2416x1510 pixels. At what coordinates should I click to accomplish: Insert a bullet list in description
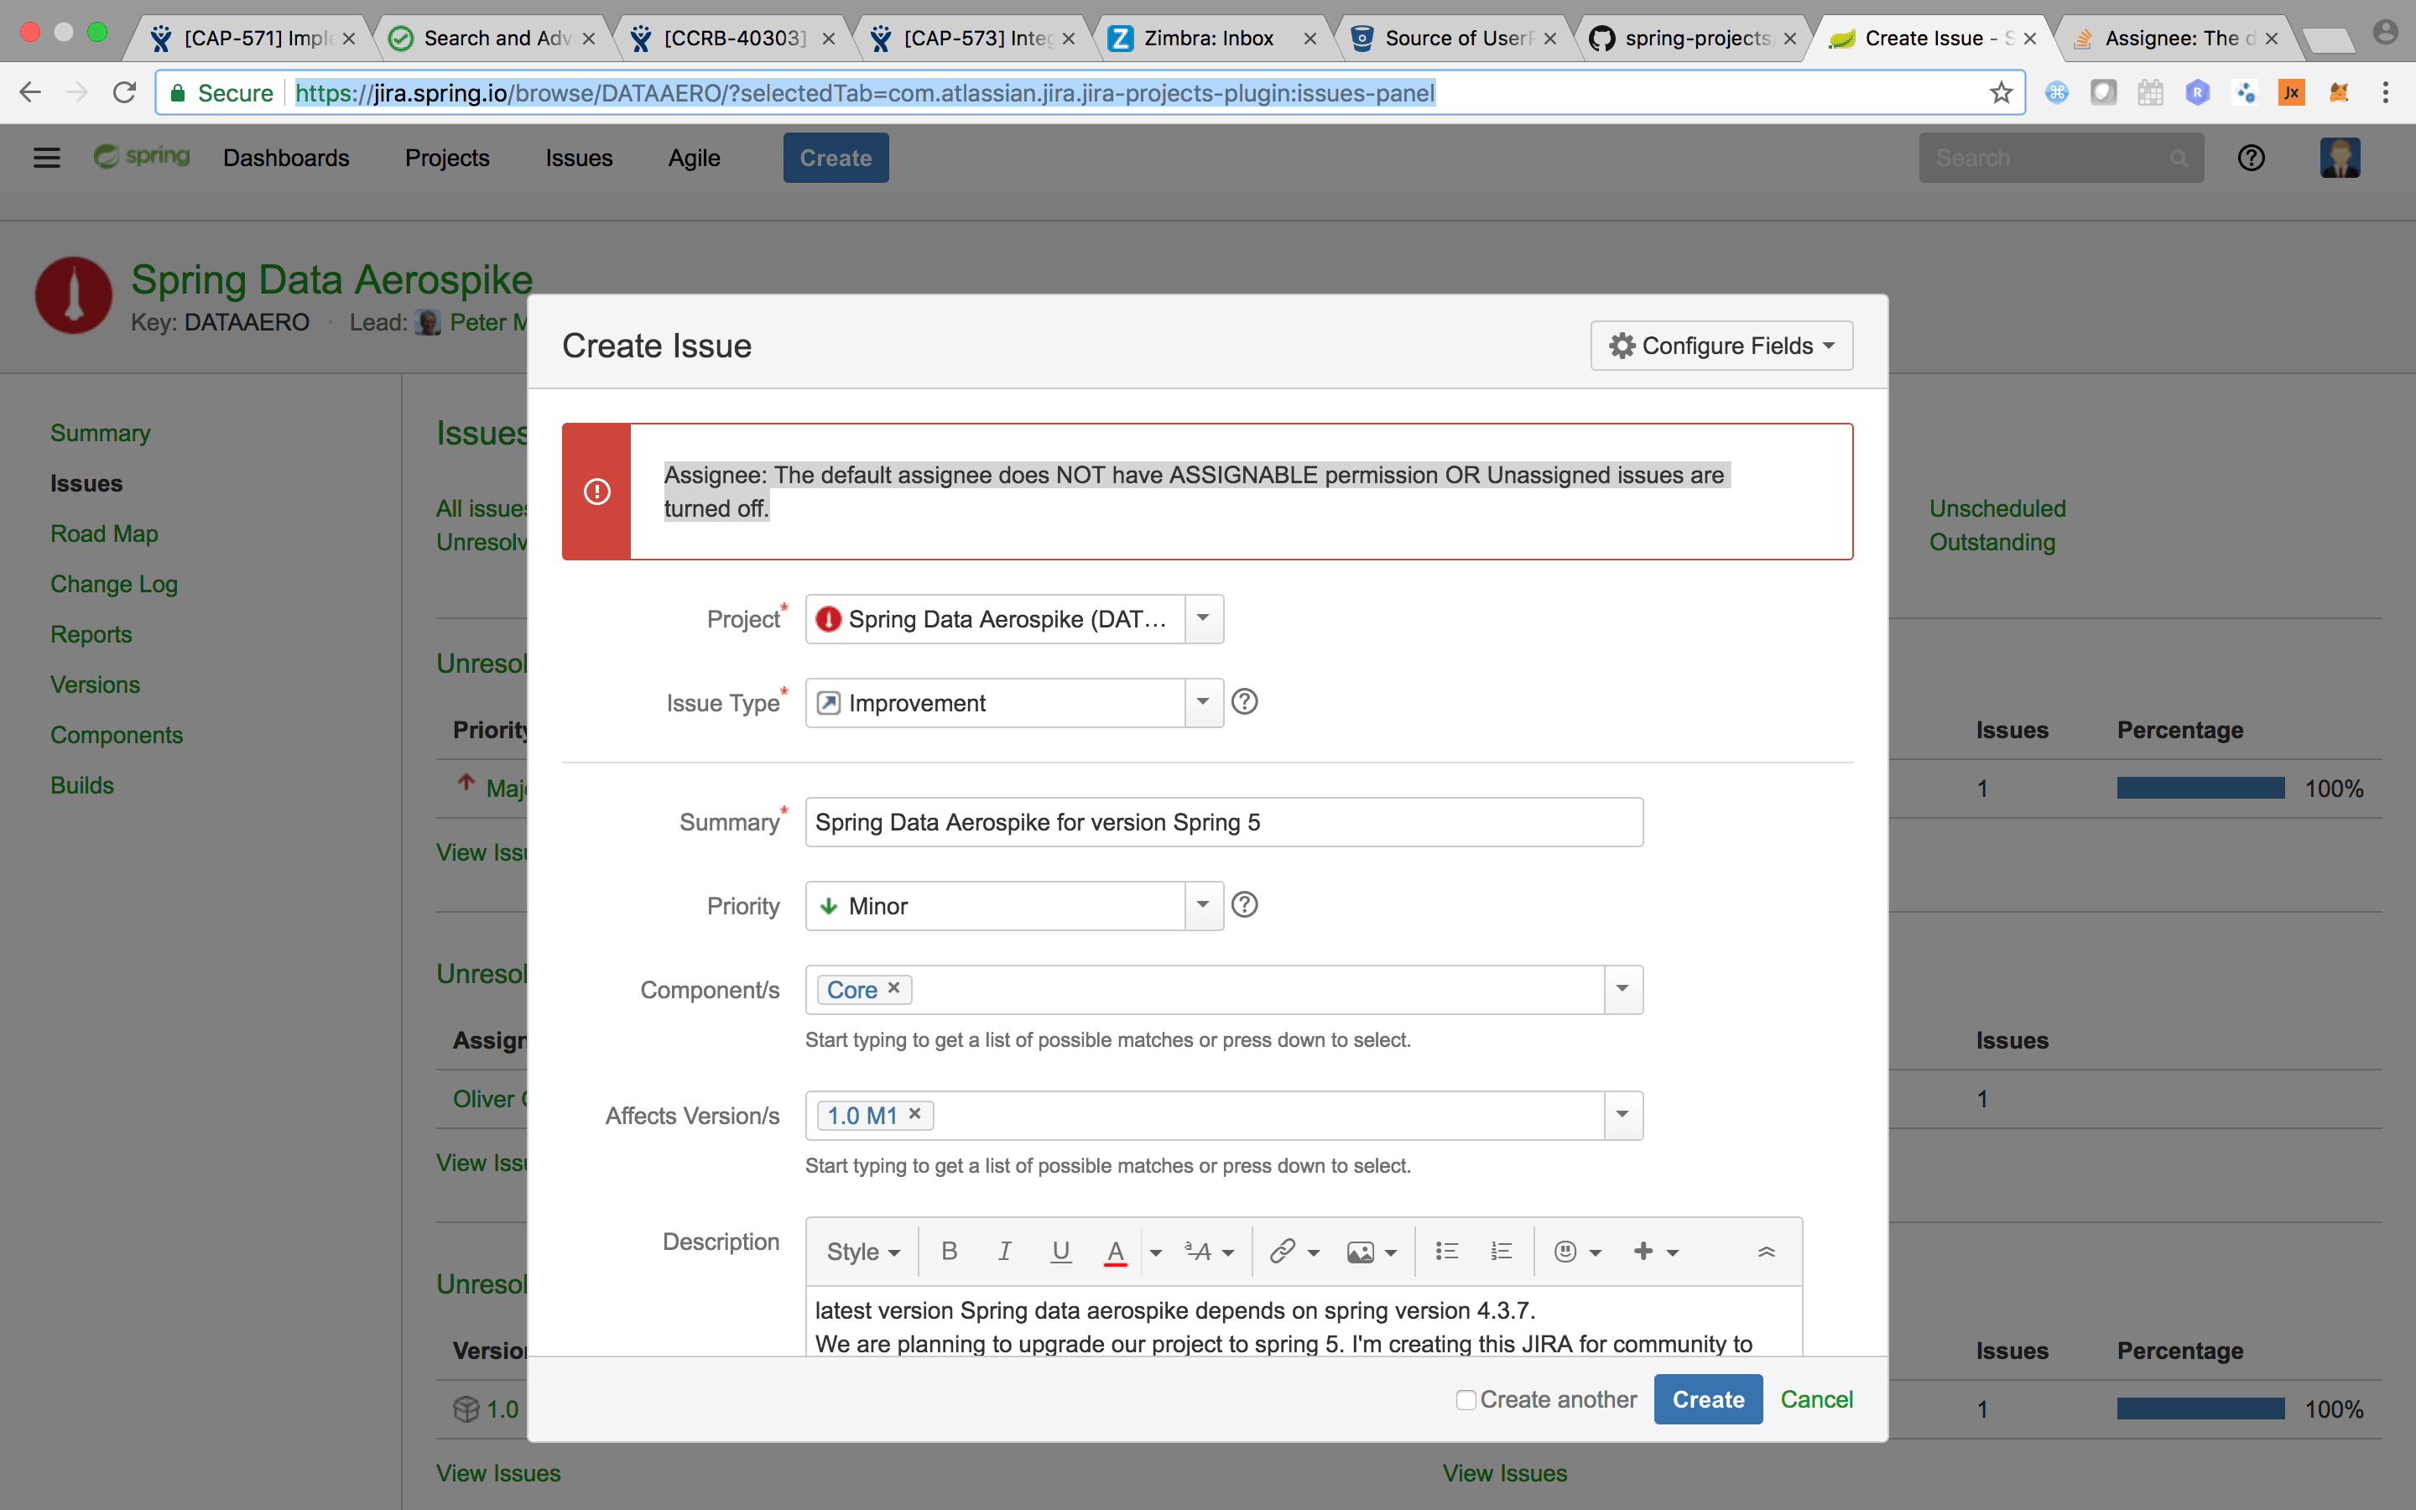point(1446,1252)
